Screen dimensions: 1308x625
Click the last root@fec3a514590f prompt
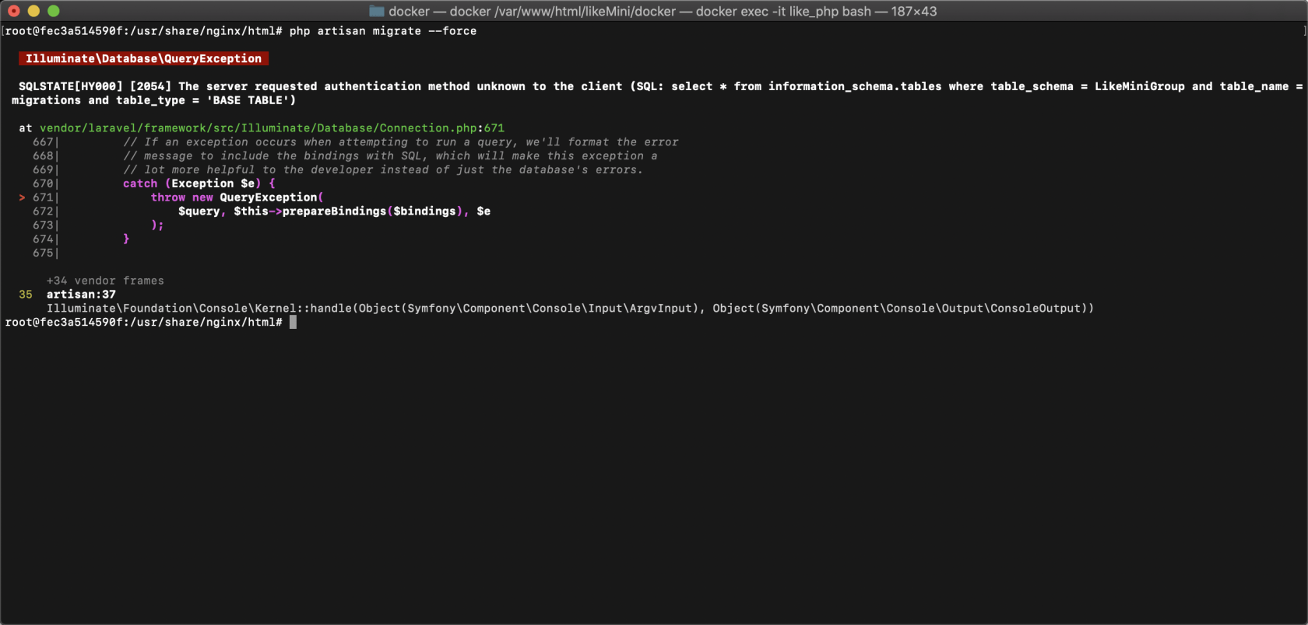point(143,322)
